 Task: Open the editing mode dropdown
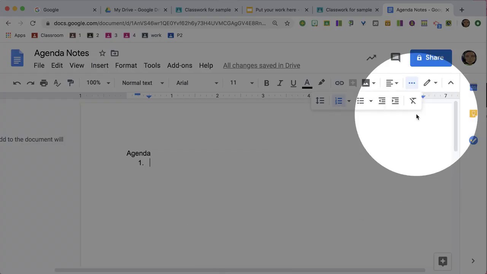pyautogui.click(x=431, y=83)
